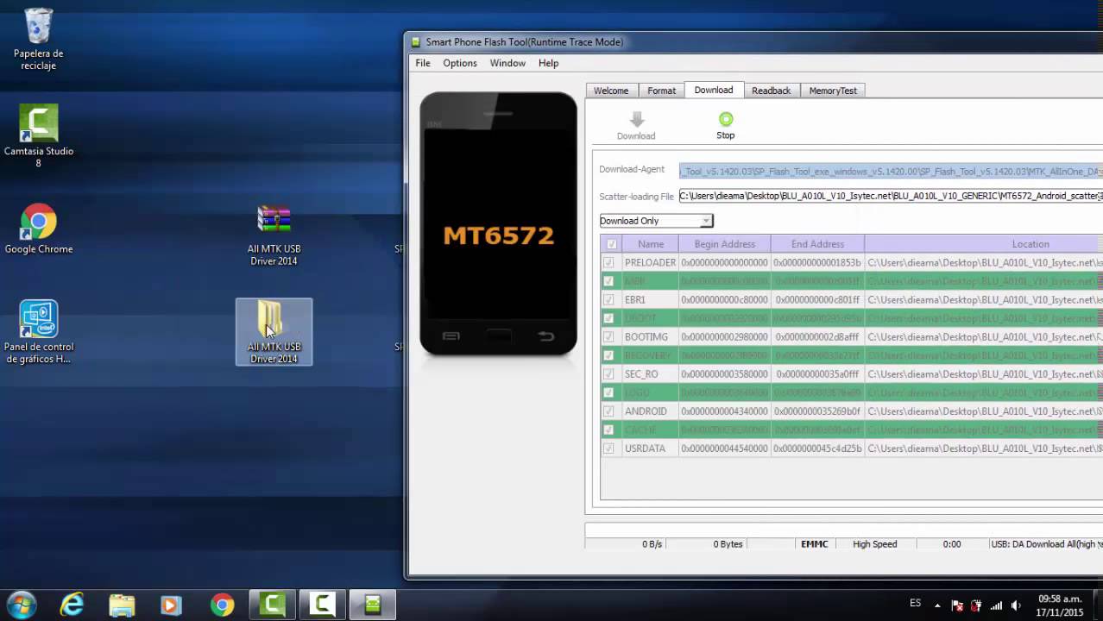Toggle the ANDROID row checkbox
The image size is (1103, 621).
[609, 411]
